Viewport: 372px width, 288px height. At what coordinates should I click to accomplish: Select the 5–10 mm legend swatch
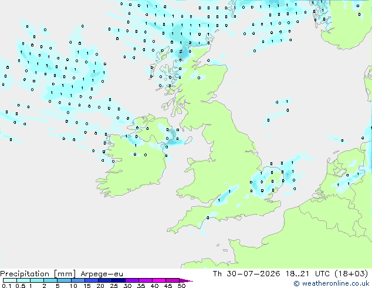[64, 280]
